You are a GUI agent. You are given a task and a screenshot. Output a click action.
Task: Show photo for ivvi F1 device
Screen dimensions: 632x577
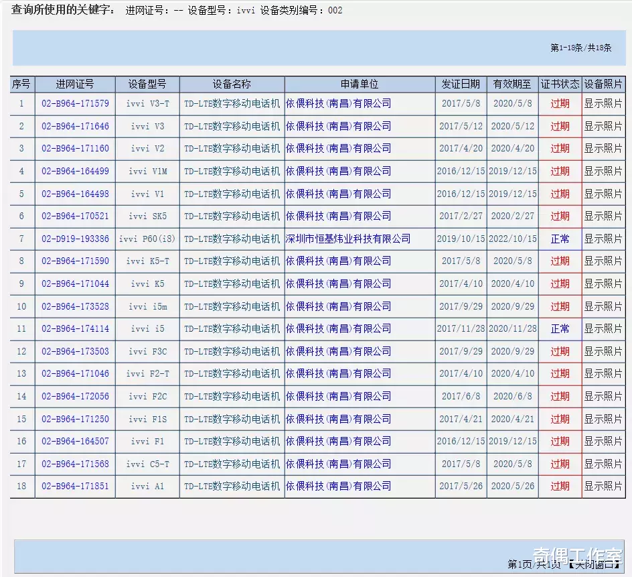point(603,441)
